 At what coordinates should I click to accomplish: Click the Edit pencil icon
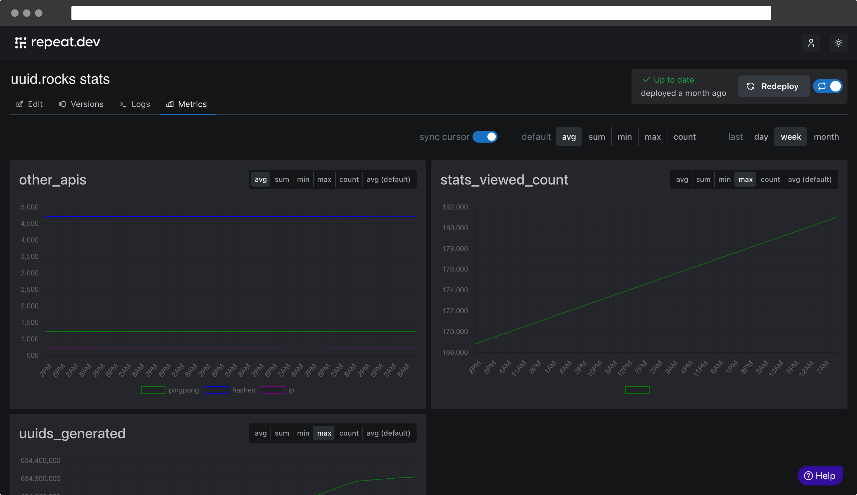20,104
